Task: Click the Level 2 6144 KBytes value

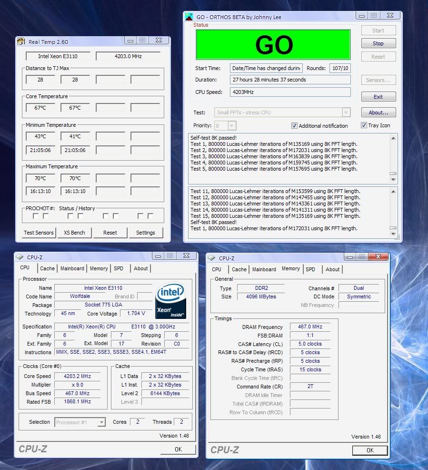Action: (165, 393)
